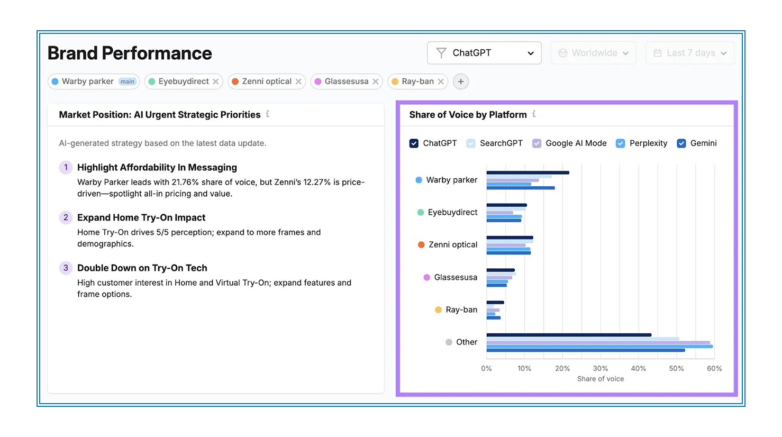Select the Glassesusa tag label

pos(347,81)
